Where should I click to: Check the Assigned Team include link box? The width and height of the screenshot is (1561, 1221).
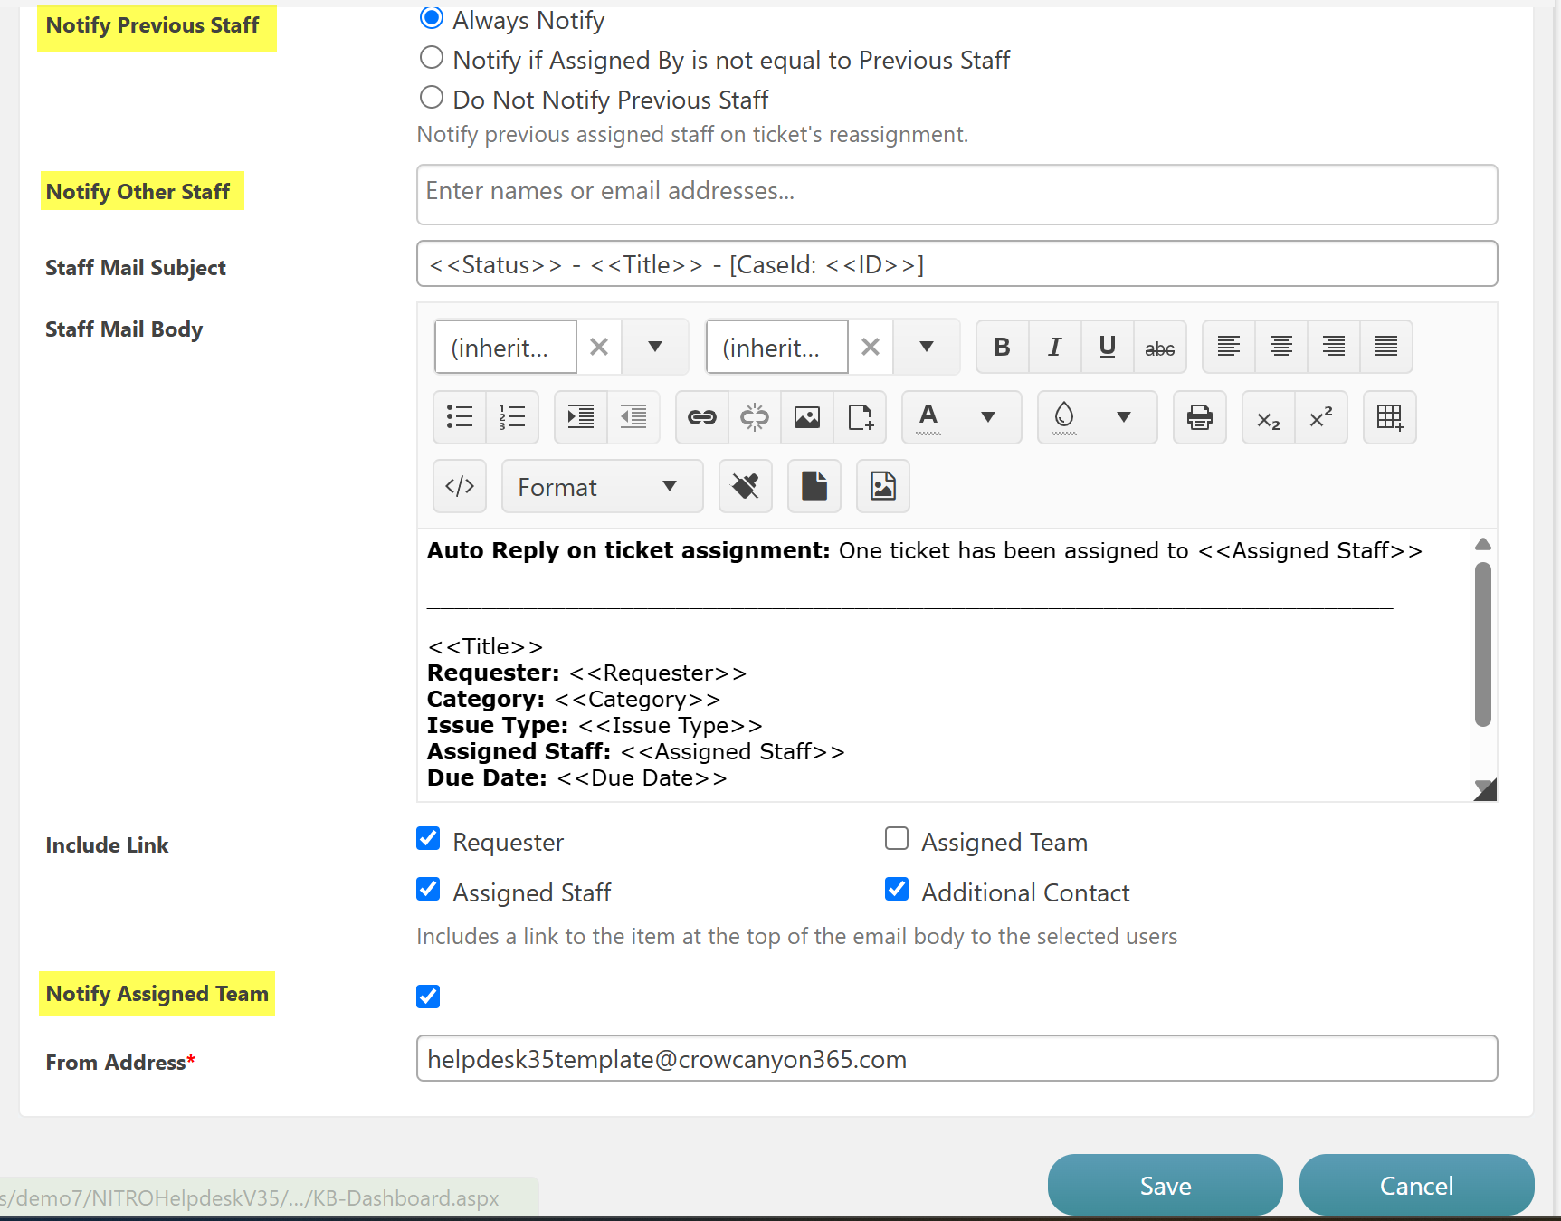pos(897,839)
